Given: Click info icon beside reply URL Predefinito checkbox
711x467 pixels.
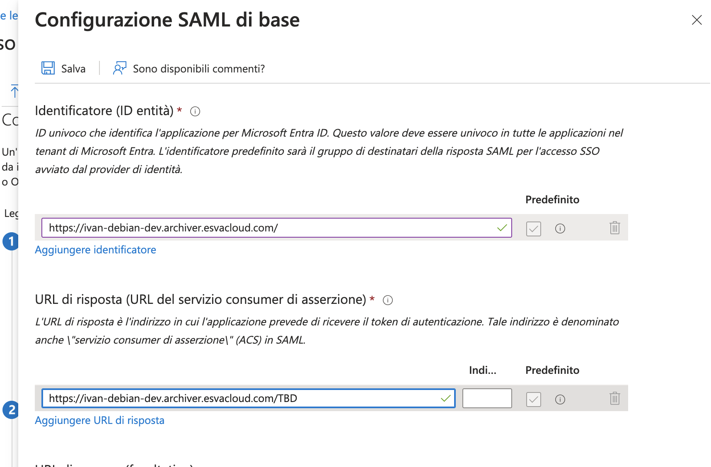Looking at the screenshot, I should 560,400.
